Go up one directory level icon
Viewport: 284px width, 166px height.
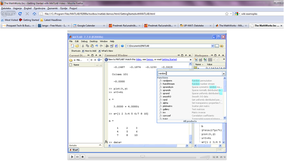click(x=222, y=46)
